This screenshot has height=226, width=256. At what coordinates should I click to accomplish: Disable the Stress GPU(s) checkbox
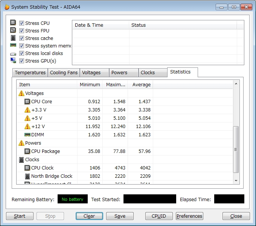click(x=22, y=61)
